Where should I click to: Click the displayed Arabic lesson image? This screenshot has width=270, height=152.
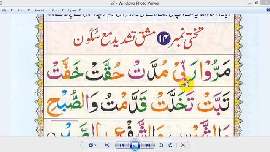(x=139, y=76)
